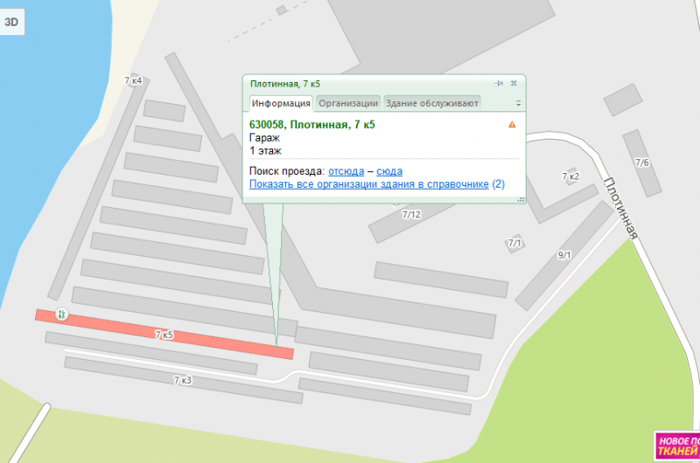700x463 pixels.
Task: Click the orange warning triangle icon
Action: tap(512, 125)
